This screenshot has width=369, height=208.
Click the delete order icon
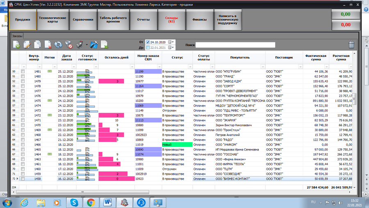48,45
